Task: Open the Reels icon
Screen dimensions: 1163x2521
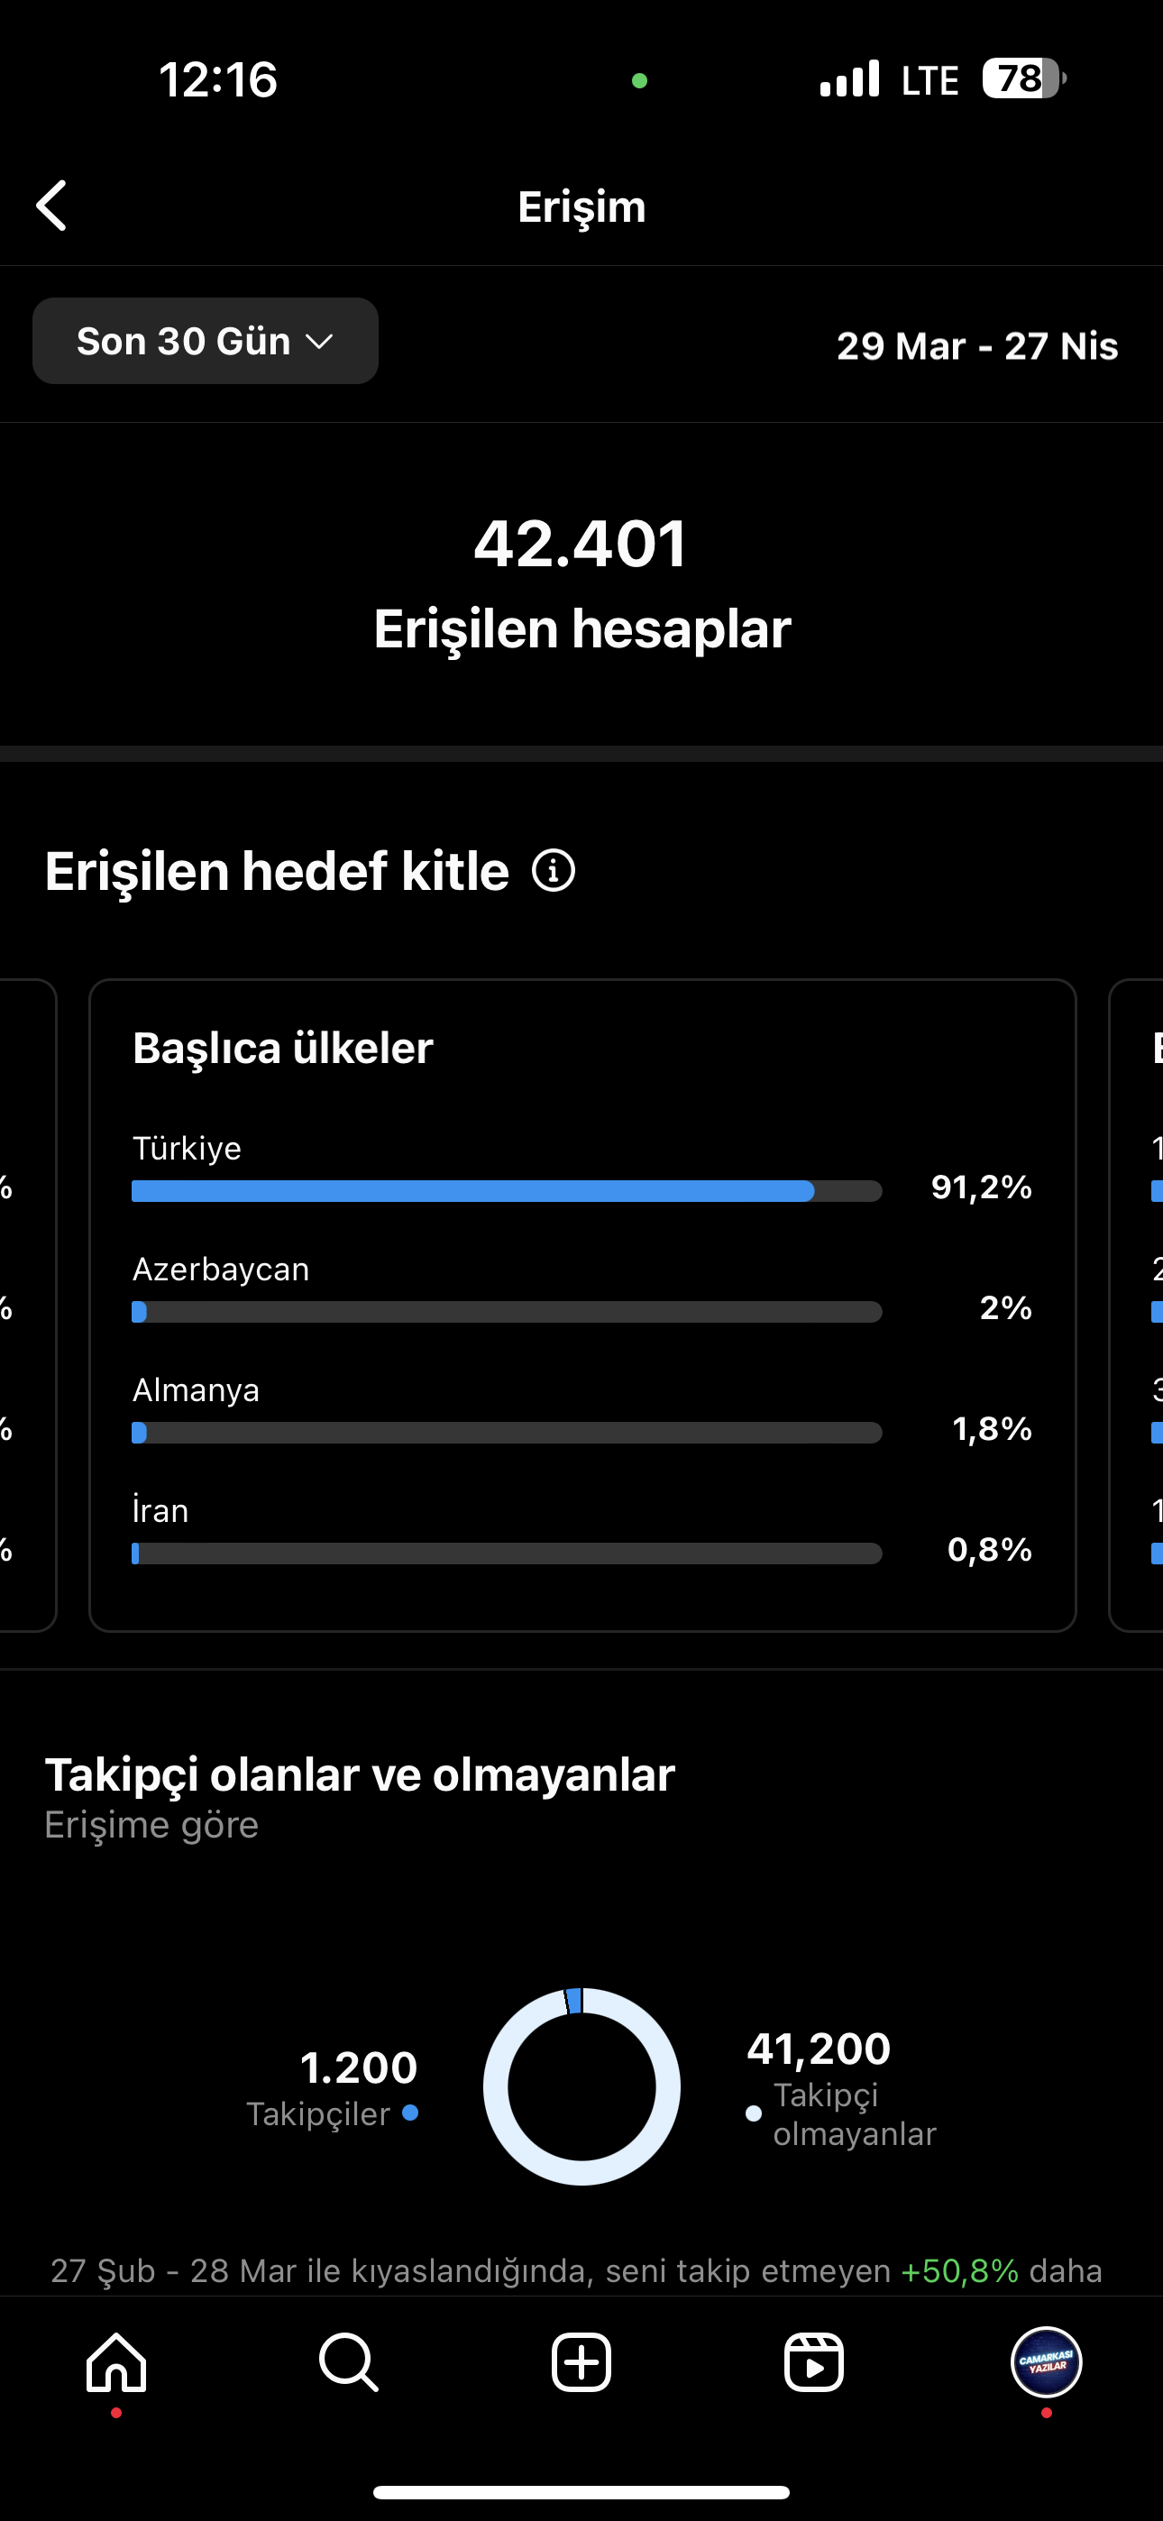Action: [x=813, y=2362]
